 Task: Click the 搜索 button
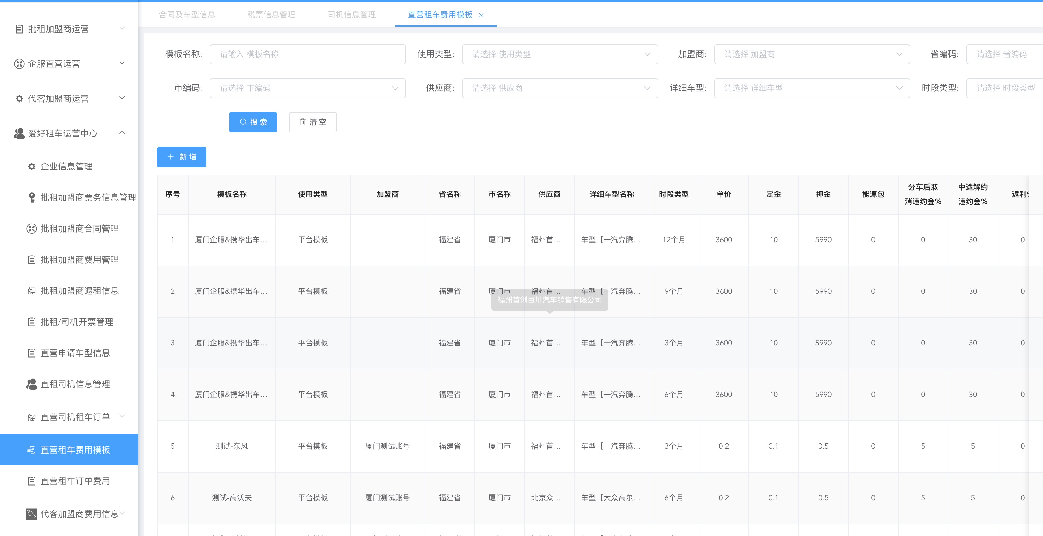coord(253,122)
